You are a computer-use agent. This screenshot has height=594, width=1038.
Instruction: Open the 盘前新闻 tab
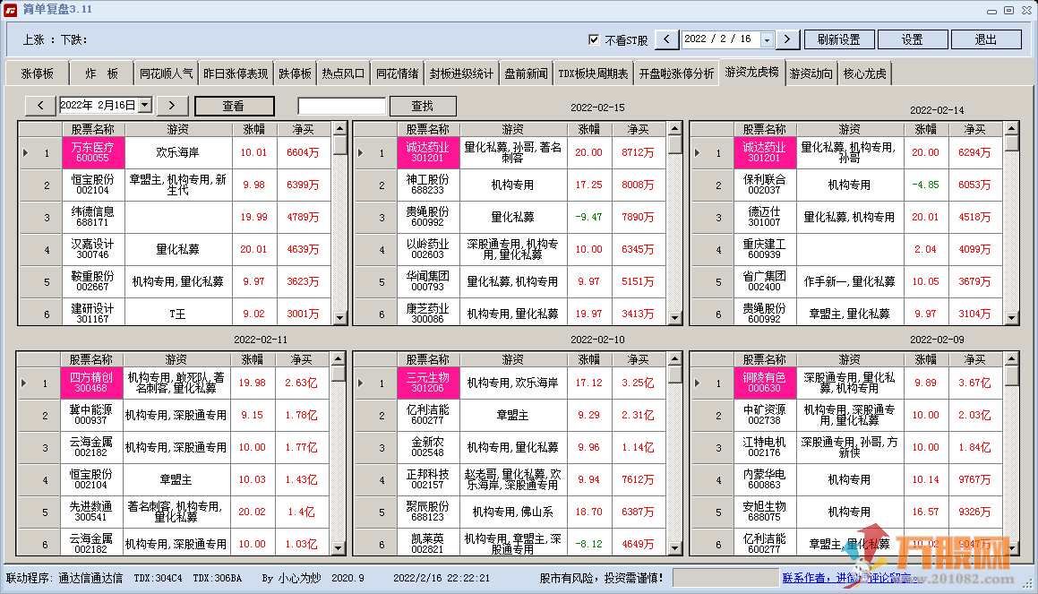(527, 73)
